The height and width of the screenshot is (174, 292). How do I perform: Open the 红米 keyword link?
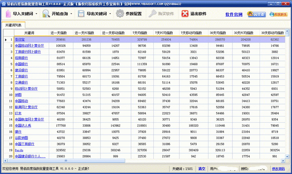(18, 113)
